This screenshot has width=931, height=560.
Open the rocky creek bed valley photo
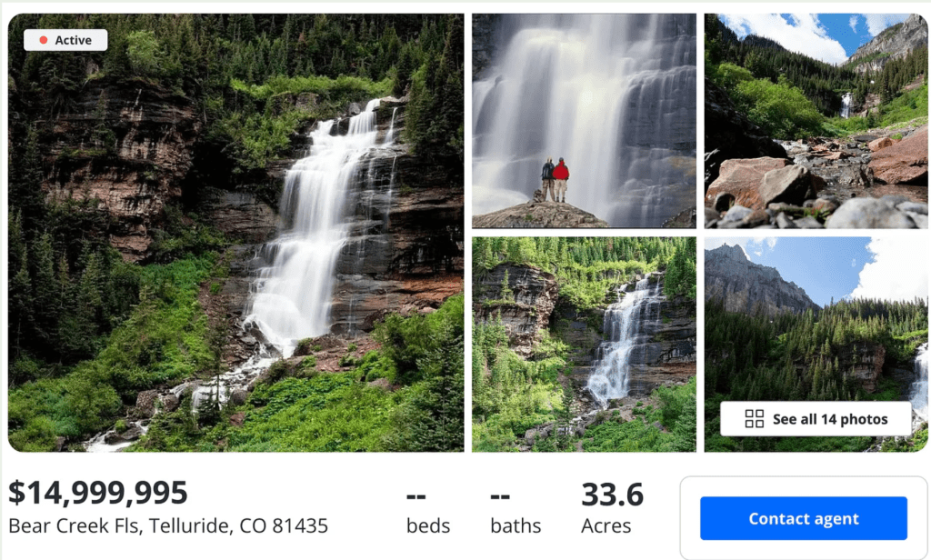pyautogui.click(x=816, y=121)
